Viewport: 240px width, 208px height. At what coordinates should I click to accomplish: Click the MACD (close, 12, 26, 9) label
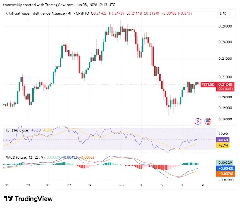tap(25, 157)
